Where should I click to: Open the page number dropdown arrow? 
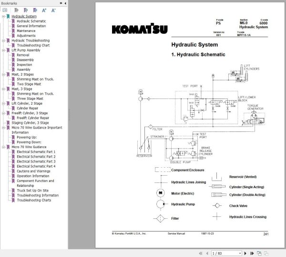click(240, 254)
